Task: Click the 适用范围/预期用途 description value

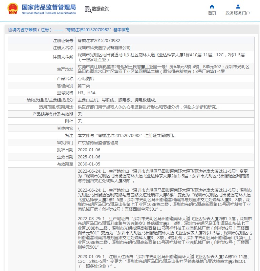Action: [x=148, y=107]
